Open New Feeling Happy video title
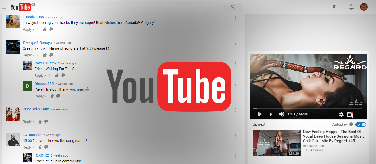This screenshot has width=376, height=164. tap(334, 136)
